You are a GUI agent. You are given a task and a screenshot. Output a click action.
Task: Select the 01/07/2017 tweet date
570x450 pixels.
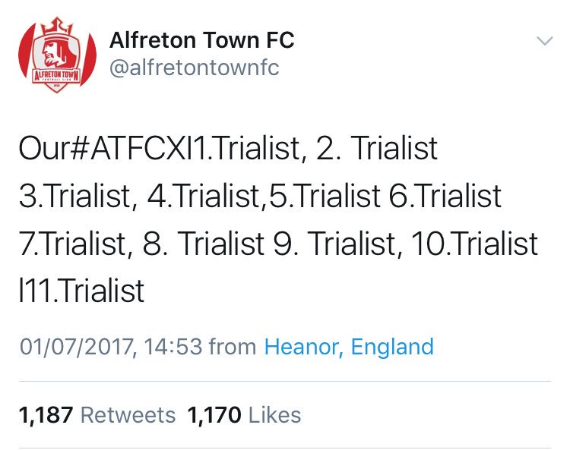point(78,347)
